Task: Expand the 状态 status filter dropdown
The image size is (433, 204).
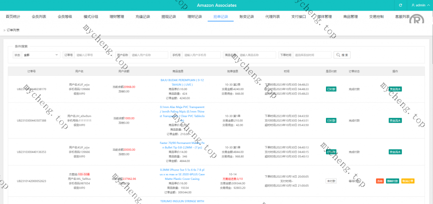Action: (41, 55)
